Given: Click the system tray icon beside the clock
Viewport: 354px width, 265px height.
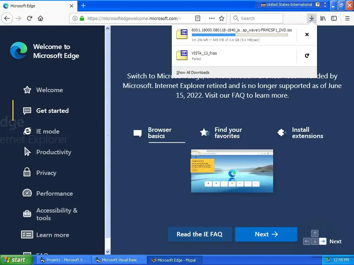Looking at the screenshot, I should (x=328, y=260).
